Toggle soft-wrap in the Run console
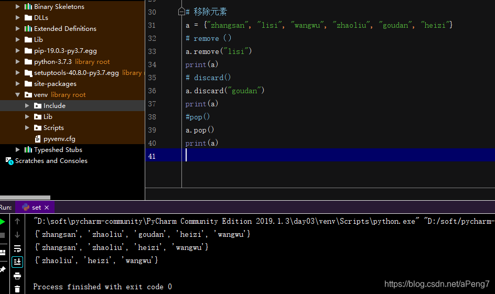The width and height of the screenshot is (495, 294). click(17, 248)
